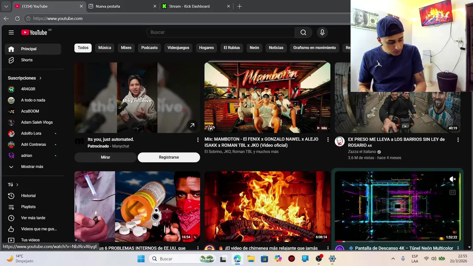The height and width of the screenshot is (266, 473).
Task: Open MAMBOTON mix video title
Action: point(261,142)
